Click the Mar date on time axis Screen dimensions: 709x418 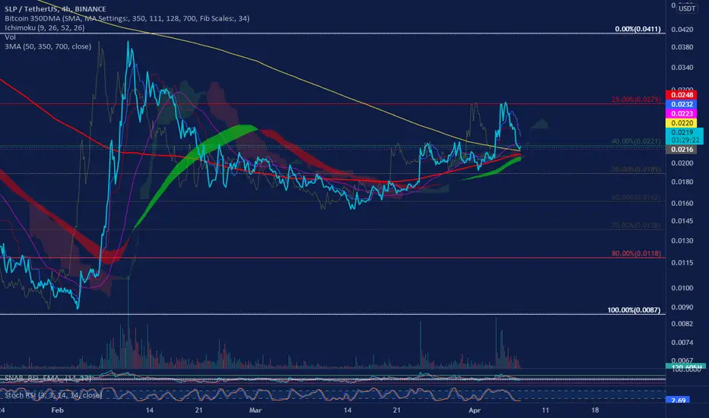pyautogui.click(x=256, y=410)
